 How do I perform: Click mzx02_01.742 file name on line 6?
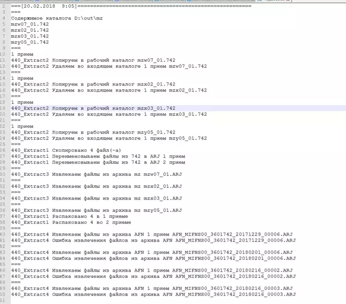pos(30,30)
